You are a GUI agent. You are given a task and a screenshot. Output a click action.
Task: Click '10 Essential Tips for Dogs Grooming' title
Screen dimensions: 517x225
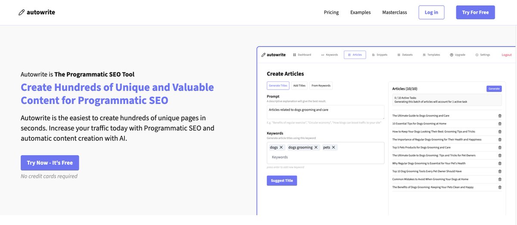[419, 124]
